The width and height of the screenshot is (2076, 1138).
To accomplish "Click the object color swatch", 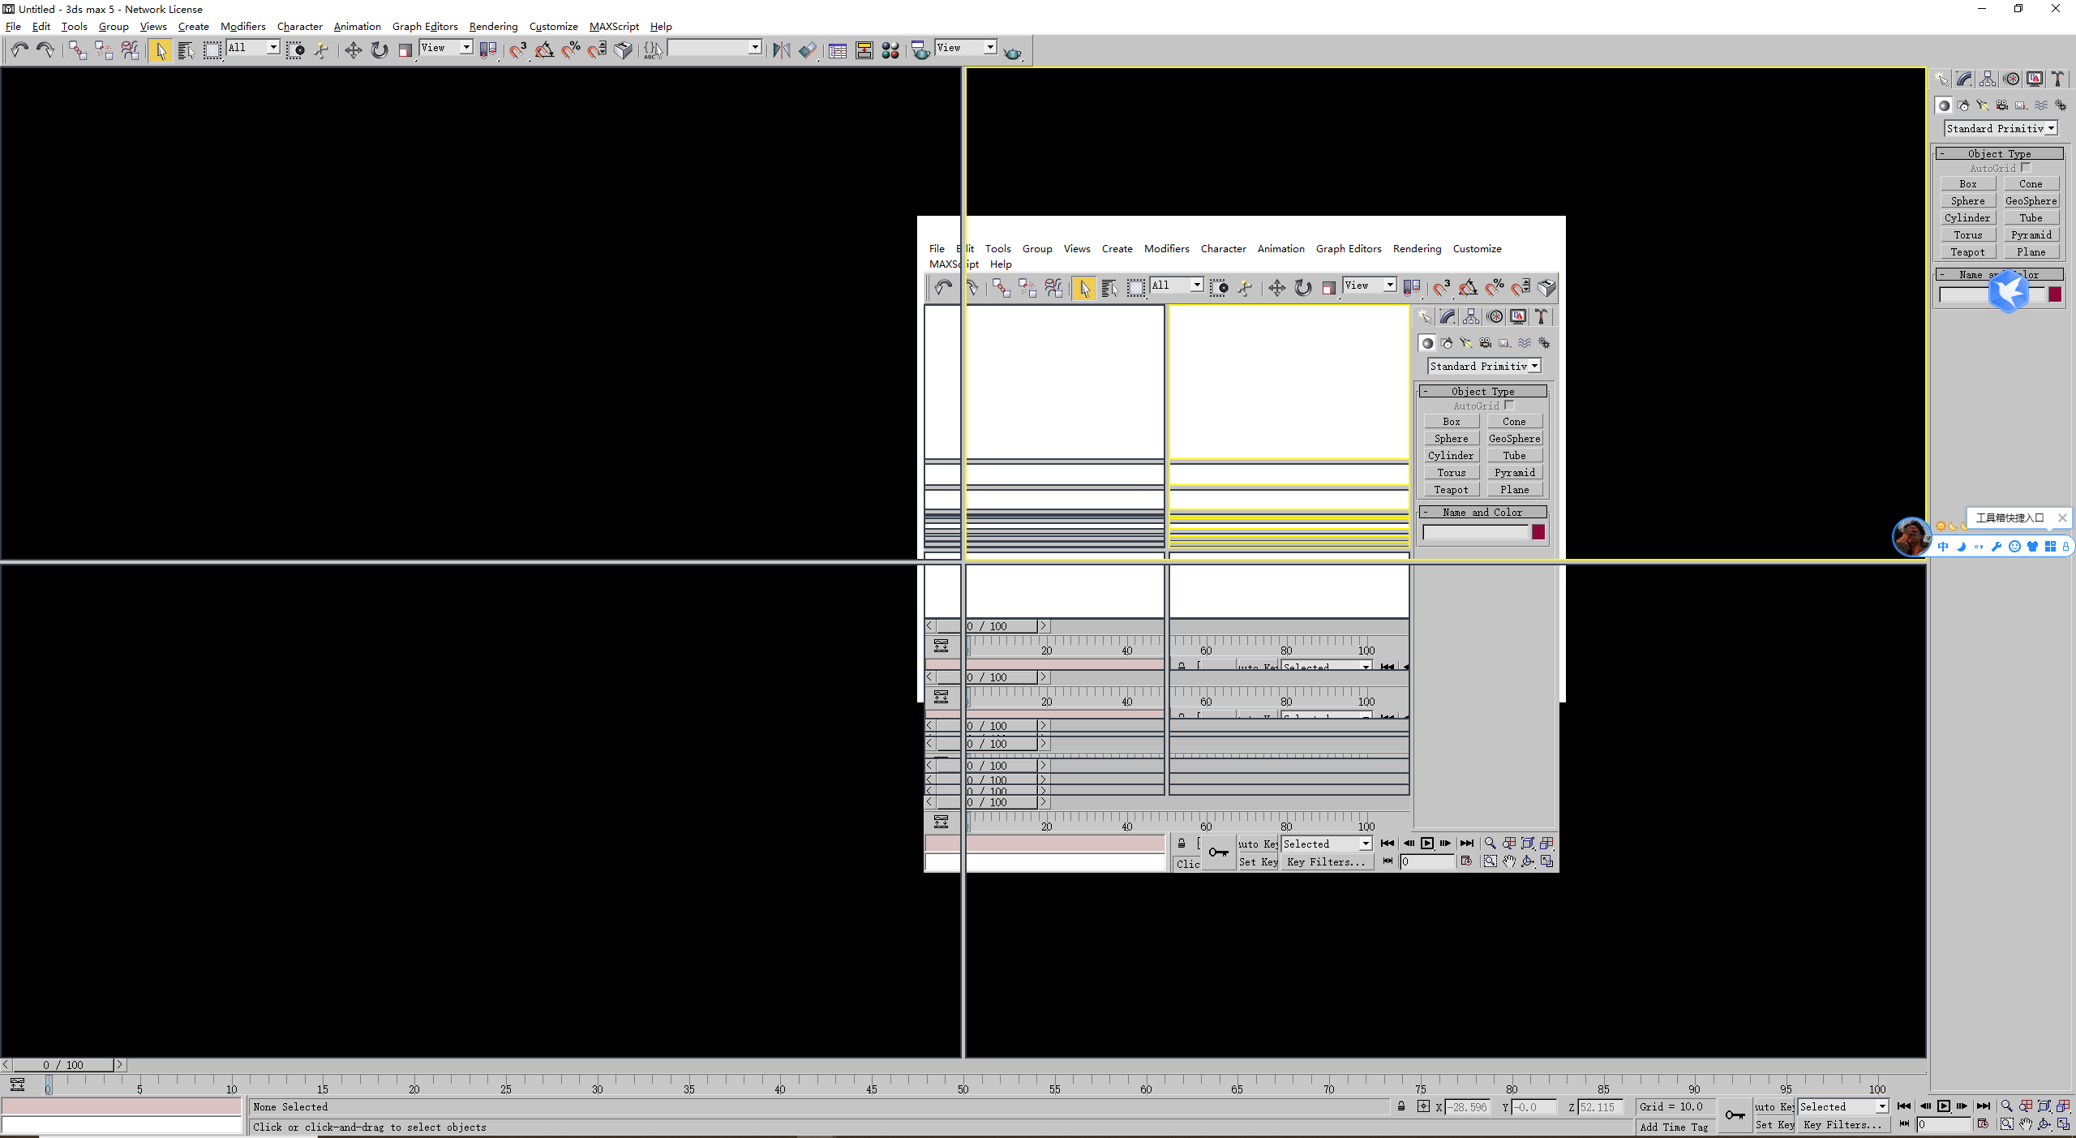I will [2056, 294].
